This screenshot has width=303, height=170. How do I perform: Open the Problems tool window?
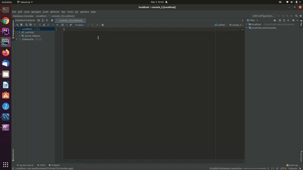click(x=54, y=165)
